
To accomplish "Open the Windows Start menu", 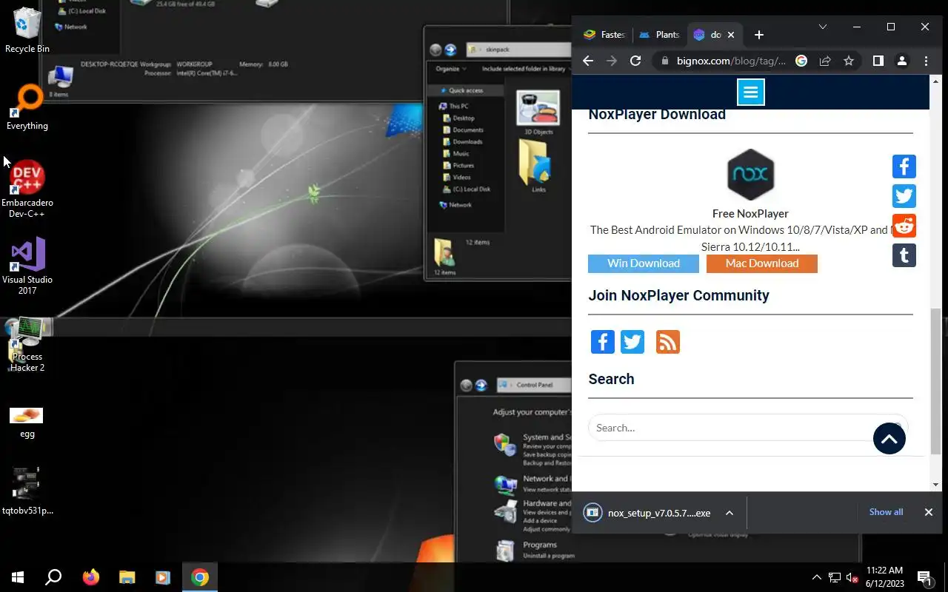I will click(x=18, y=577).
